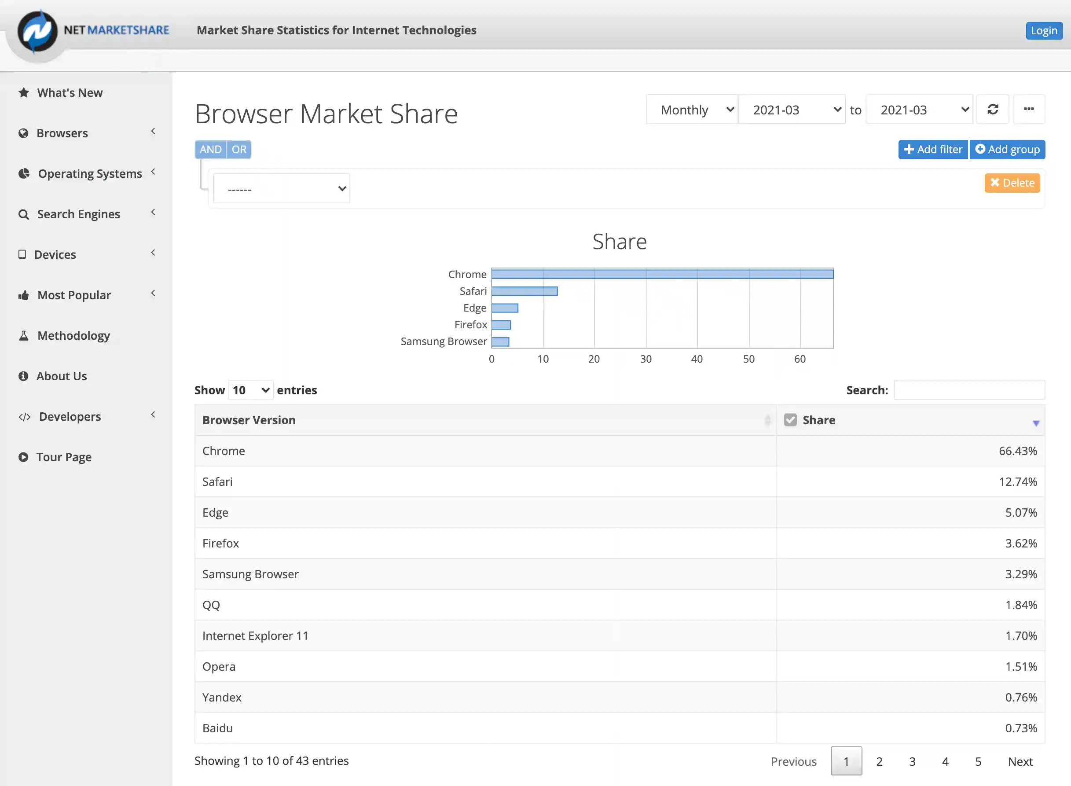The image size is (1071, 786).
Task: Click the Chrome bar in Share chart
Action: click(x=662, y=274)
